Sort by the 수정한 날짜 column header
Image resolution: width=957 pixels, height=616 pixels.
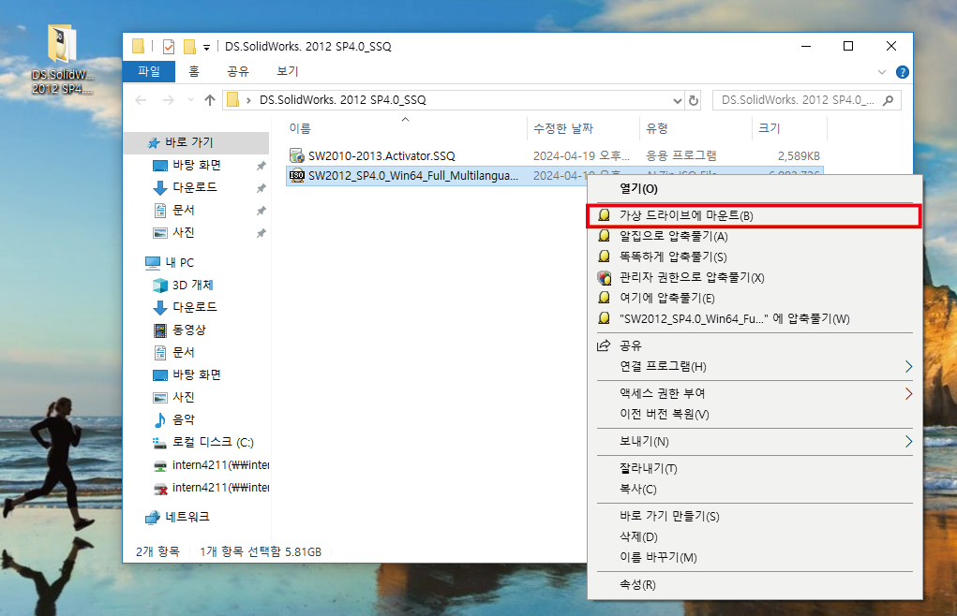click(x=562, y=128)
